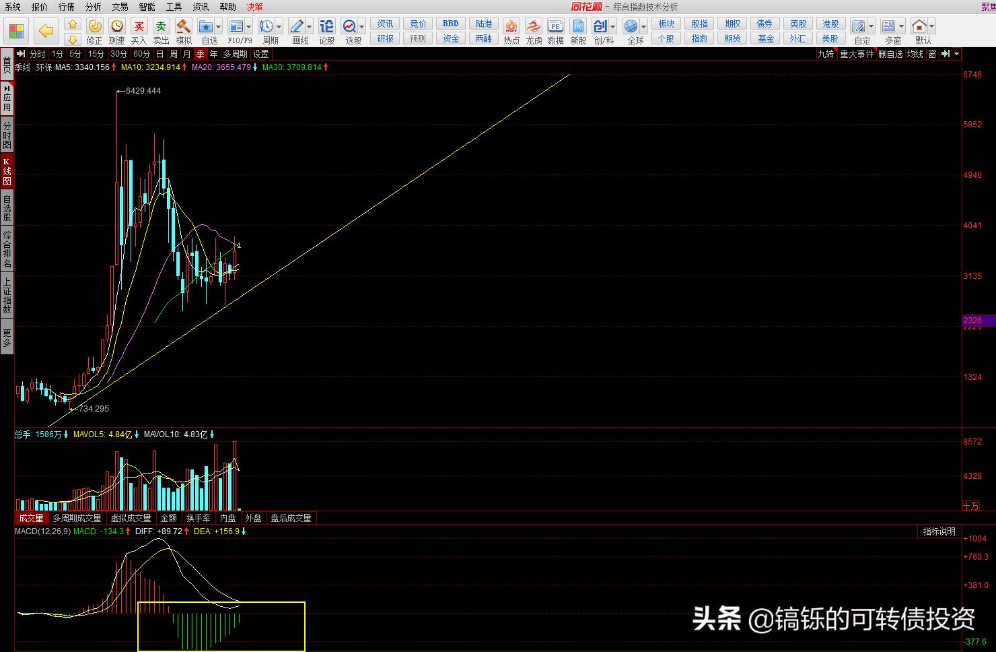Open the 综合排名 side tab
Image resolution: width=996 pixels, height=652 pixels.
click(7, 249)
